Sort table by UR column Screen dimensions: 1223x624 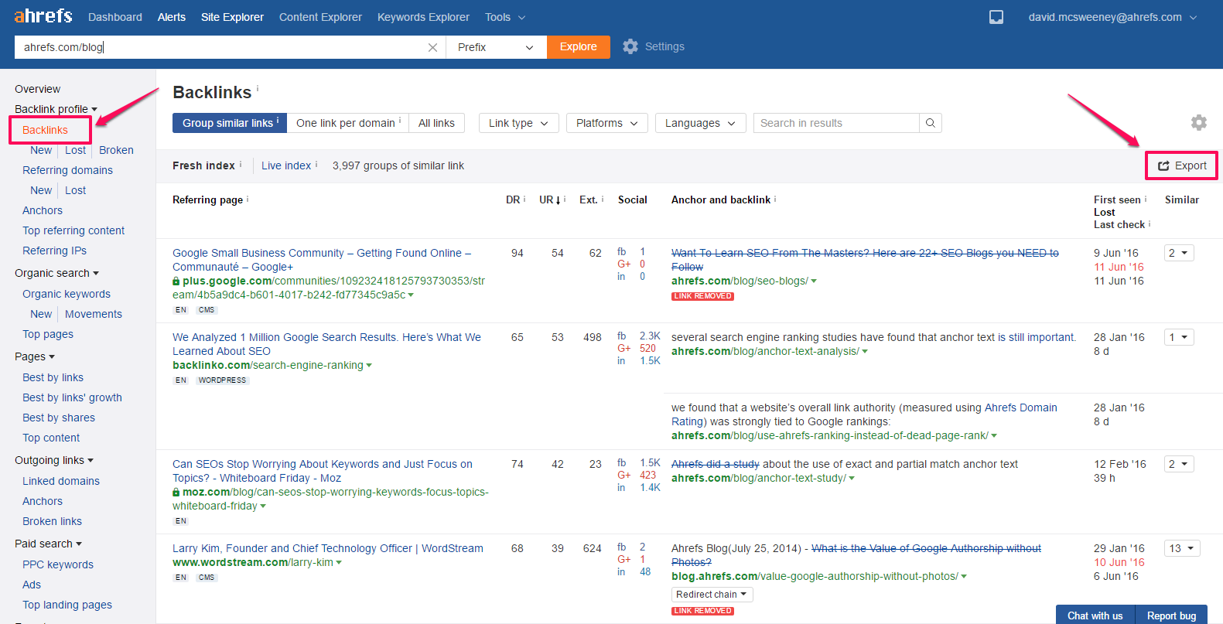click(x=549, y=199)
